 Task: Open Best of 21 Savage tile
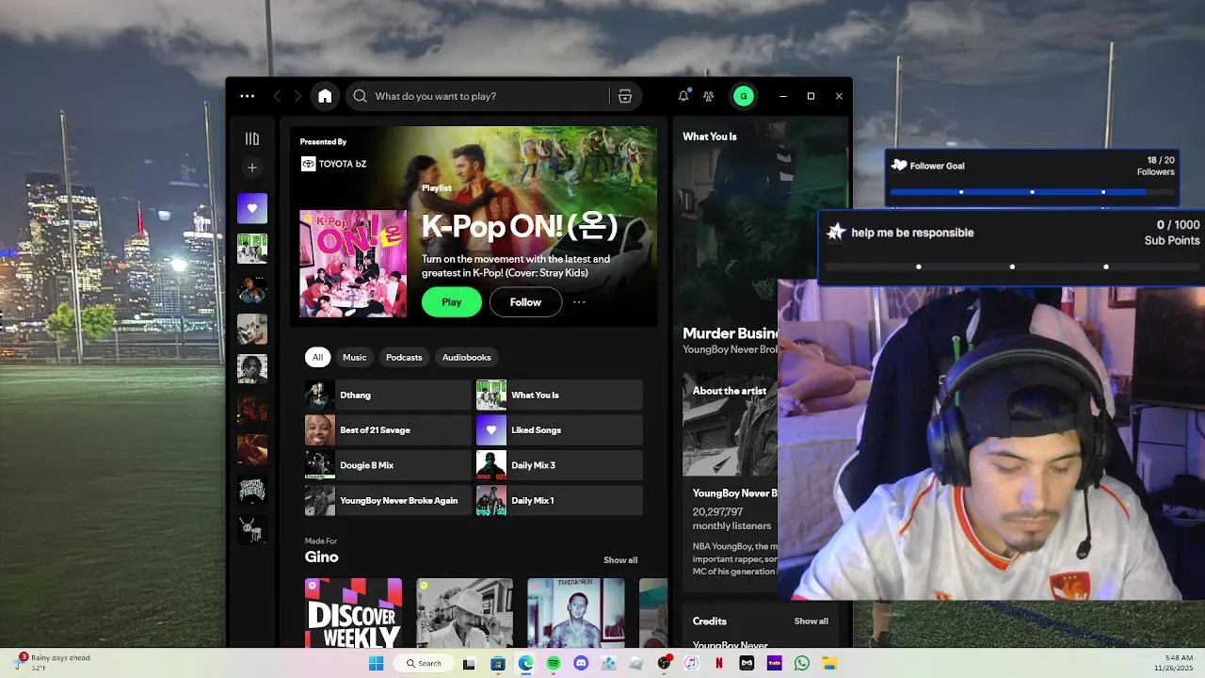point(387,430)
